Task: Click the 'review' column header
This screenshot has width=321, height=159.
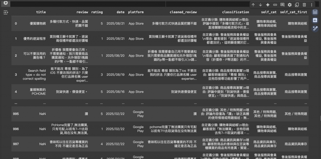Action: [82, 12]
